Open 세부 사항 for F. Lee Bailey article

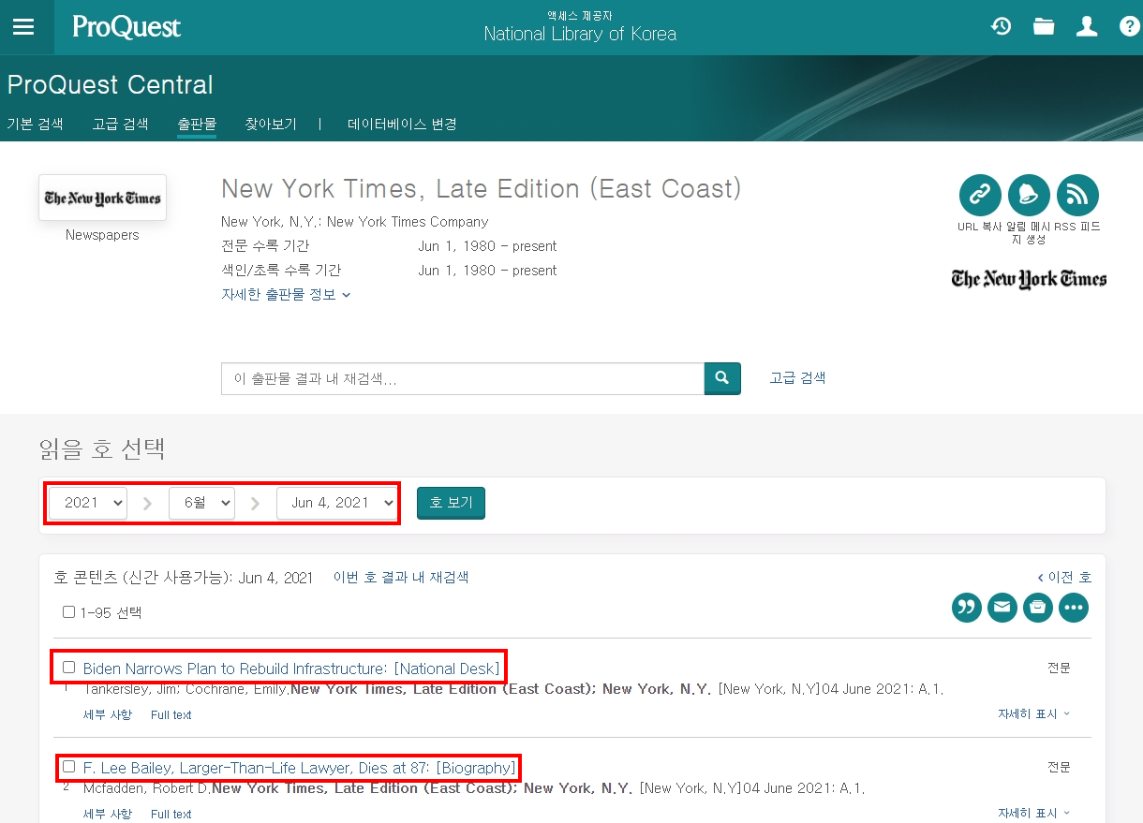click(x=108, y=814)
